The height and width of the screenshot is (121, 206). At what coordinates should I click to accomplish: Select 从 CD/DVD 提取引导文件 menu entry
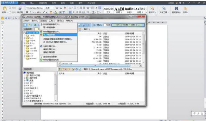point(58,42)
